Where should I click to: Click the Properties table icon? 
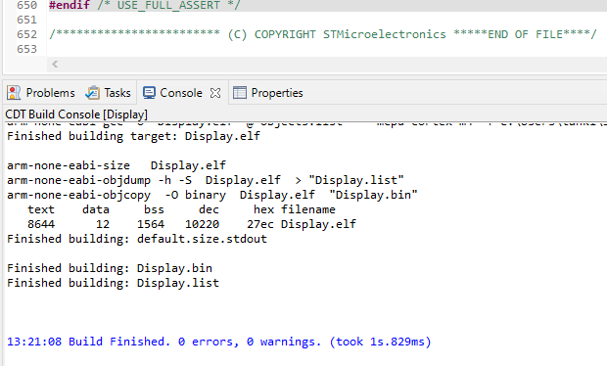click(240, 93)
